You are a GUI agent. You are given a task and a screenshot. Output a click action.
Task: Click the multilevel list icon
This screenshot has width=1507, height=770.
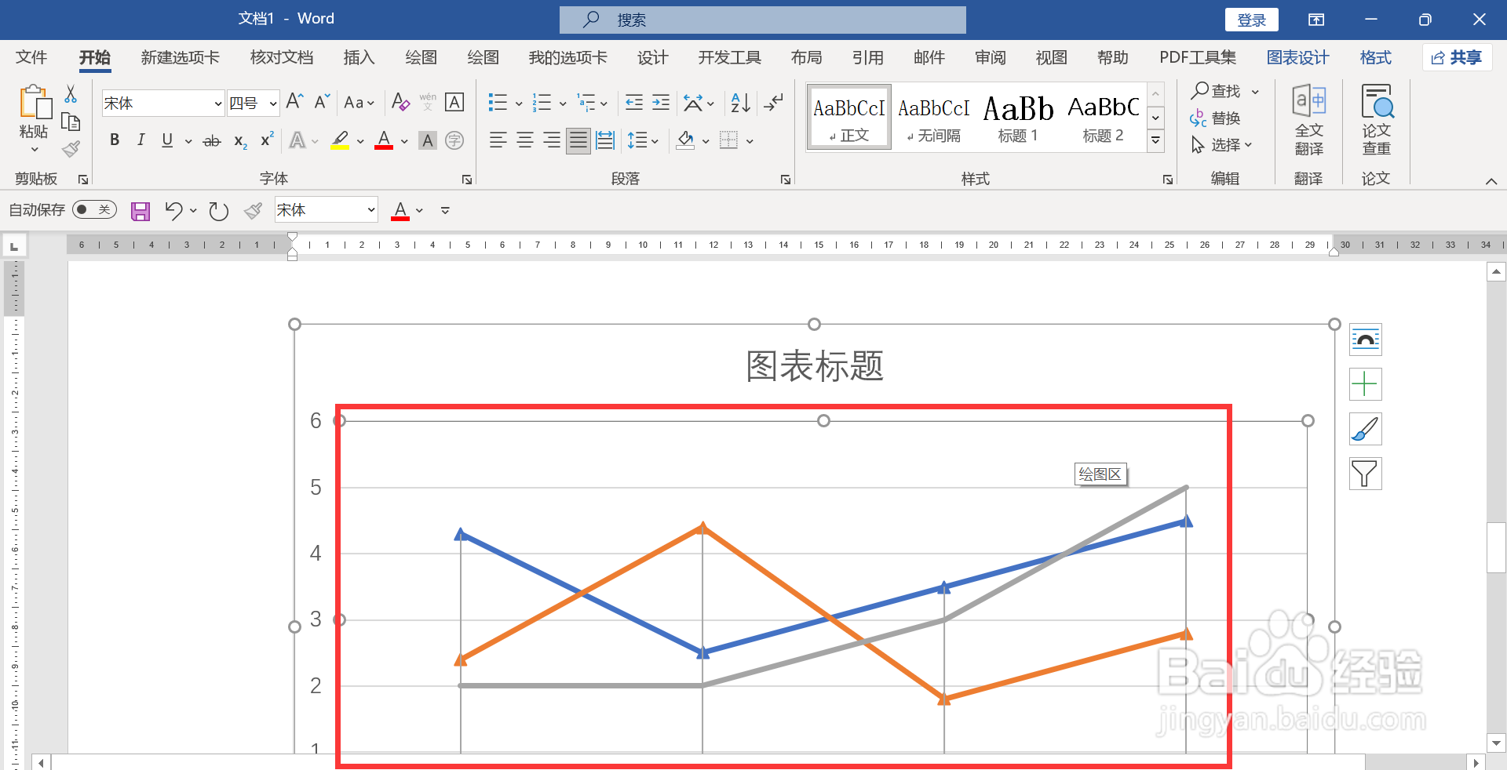point(586,103)
